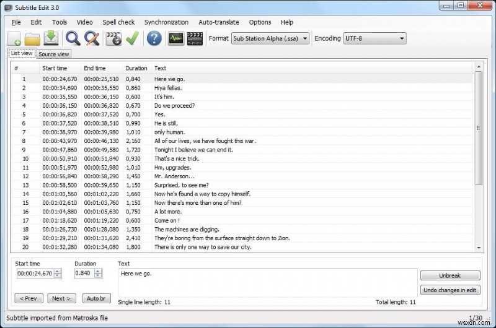Open Replace with the magnifier-pencil icon

pyautogui.click(x=92, y=38)
